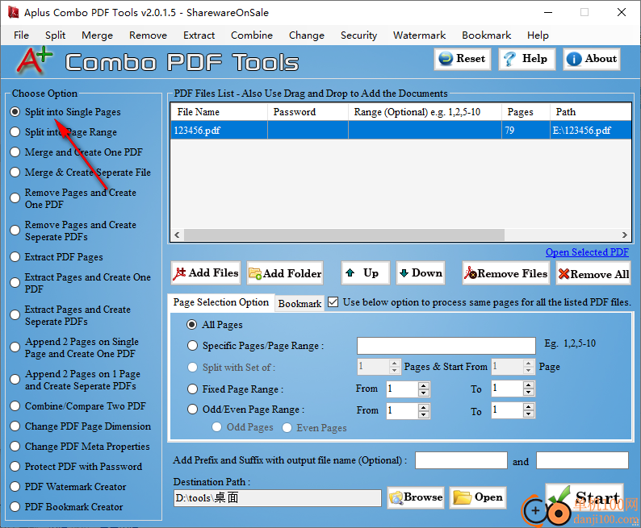Image resolution: width=641 pixels, height=528 pixels.
Task: Click the Reset button
Action: pyautogui.click(x=463, y=59)
